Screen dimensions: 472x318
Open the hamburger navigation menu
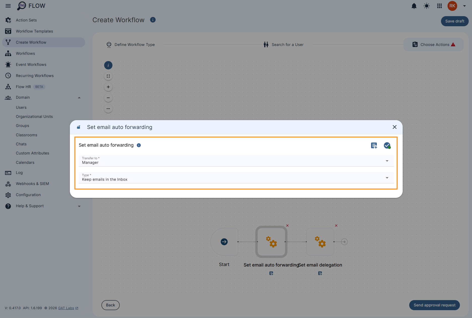coord(8,6)
